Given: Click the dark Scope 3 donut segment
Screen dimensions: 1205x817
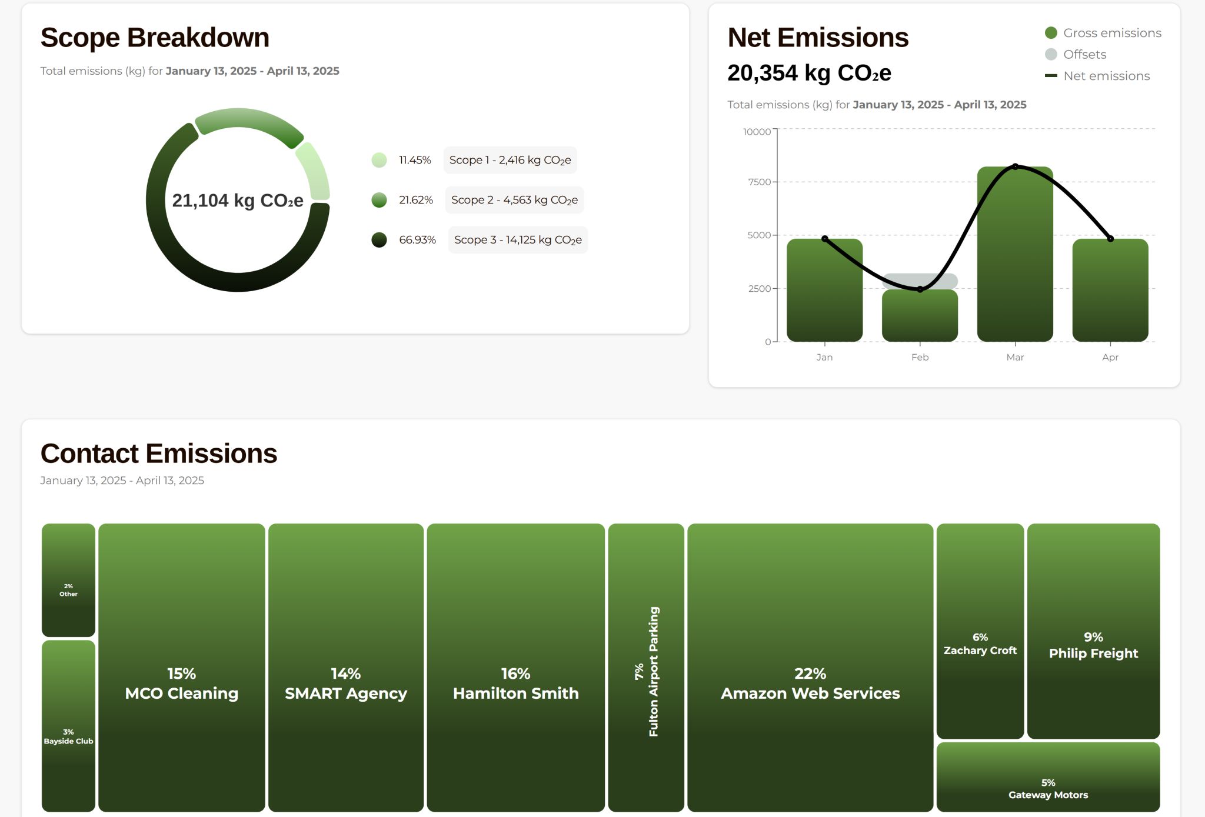Looking at the screenshot, I should point(238,282).
